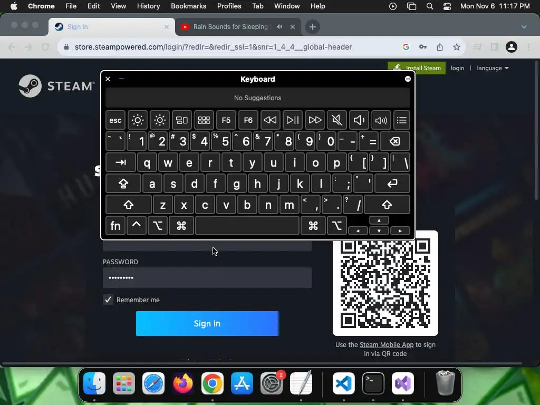
Task: Open Control Center in menu bar
Action: point(447,6)
